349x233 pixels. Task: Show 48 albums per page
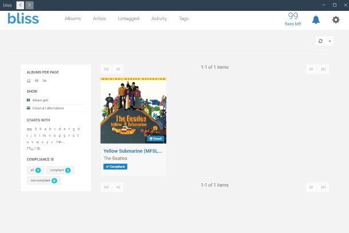pos(37,81)
